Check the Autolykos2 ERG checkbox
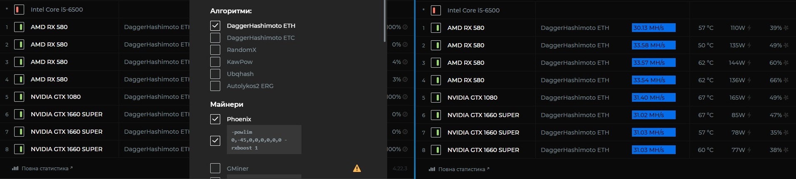Image resolution: width=796 pixels, height=179 pixels. [215, 86]
